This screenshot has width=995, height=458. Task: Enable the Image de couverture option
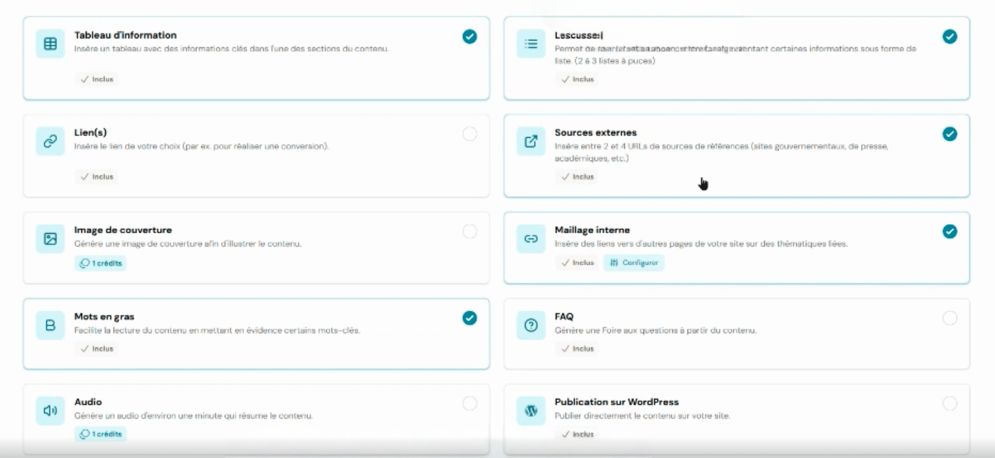tap(469, 231)
